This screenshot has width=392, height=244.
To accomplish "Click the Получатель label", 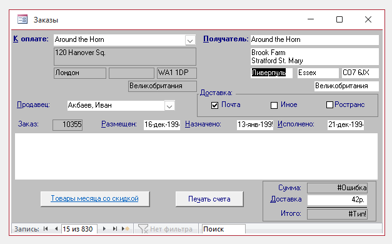I will pos(226,39).
